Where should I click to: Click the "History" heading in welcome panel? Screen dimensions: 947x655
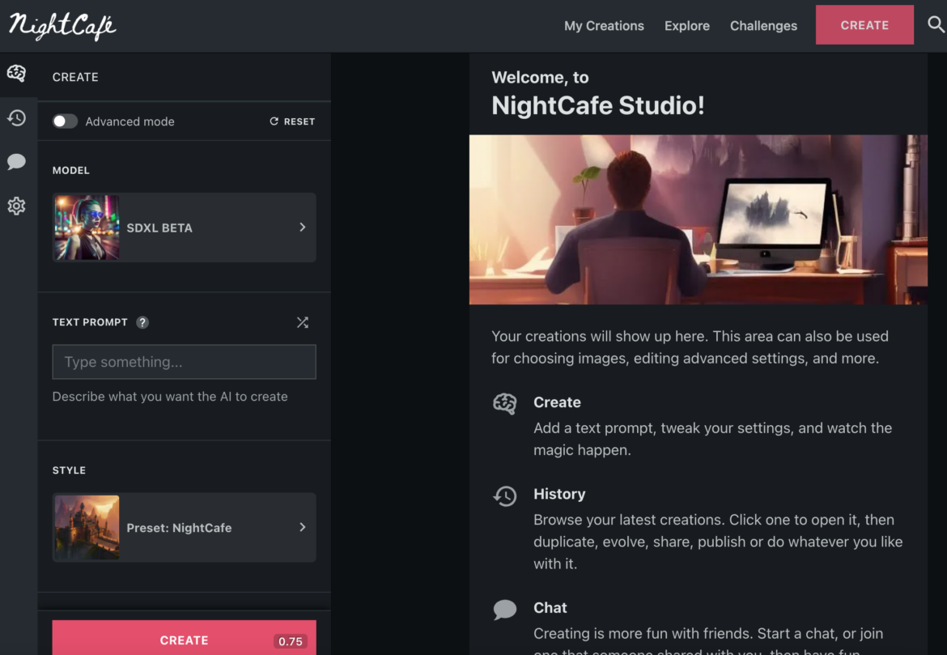(559, 494)
